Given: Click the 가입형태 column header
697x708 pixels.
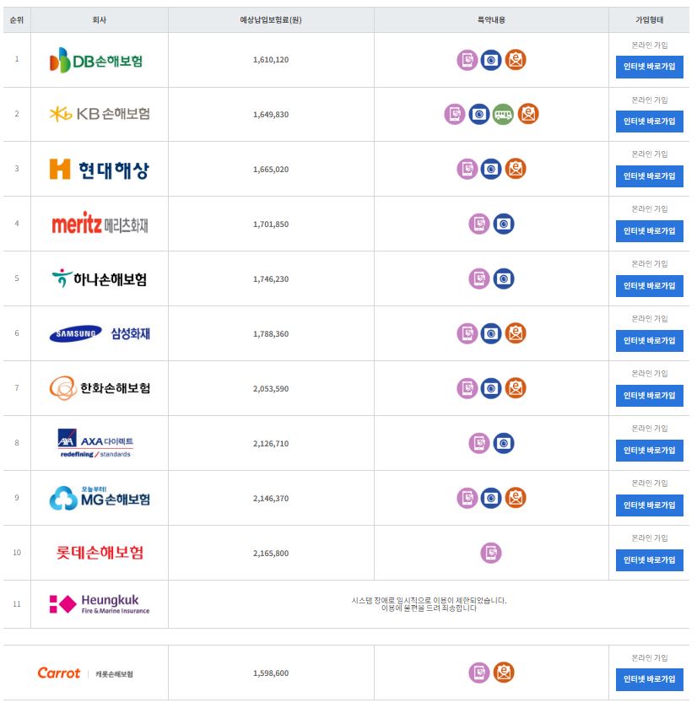Looking at the screenshot, I should point(649,20).
